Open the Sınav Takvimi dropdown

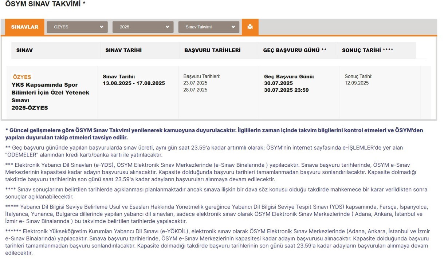(209, 27)
